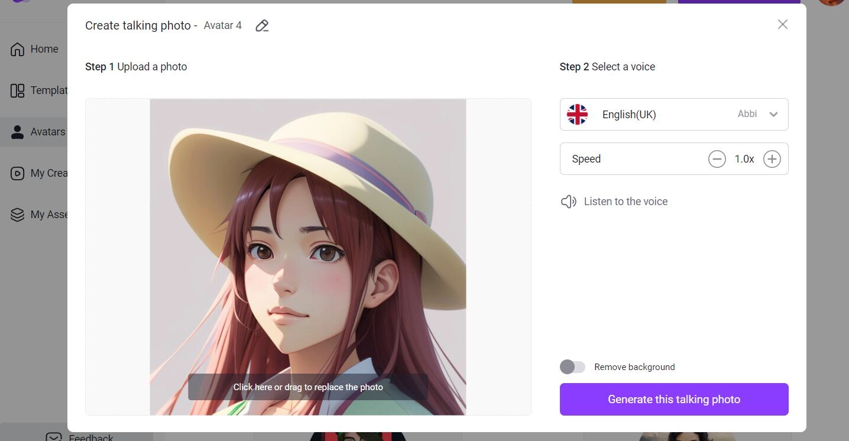The height and width of the screenshot is (441, 849).
Task: Close the Create talking photo dialog
Action: click(x=782, y=24)
